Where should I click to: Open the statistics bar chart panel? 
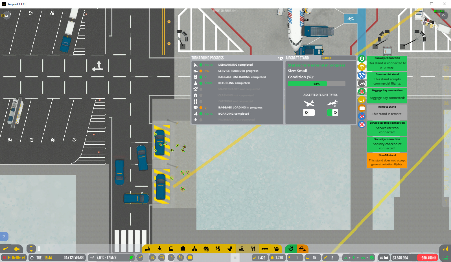[x=445, y=249]
